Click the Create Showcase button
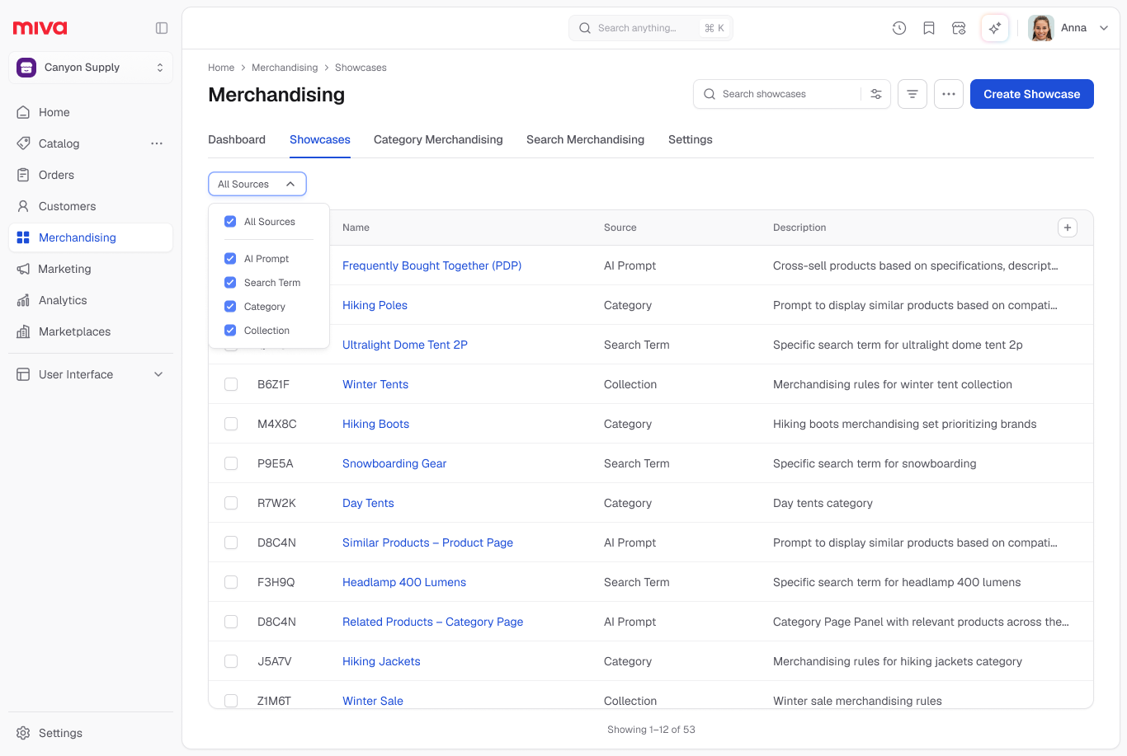The height and width of the screenshot is (756, 1127). (1032, 94)
